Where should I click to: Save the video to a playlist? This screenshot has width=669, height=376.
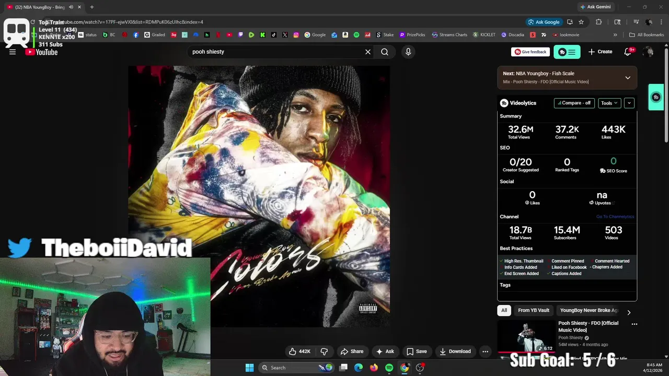[417, 351]
